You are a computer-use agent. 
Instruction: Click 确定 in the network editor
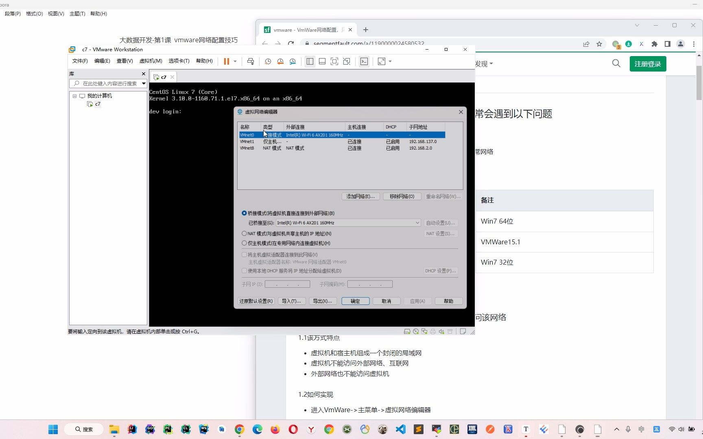(x=355, y=301)
